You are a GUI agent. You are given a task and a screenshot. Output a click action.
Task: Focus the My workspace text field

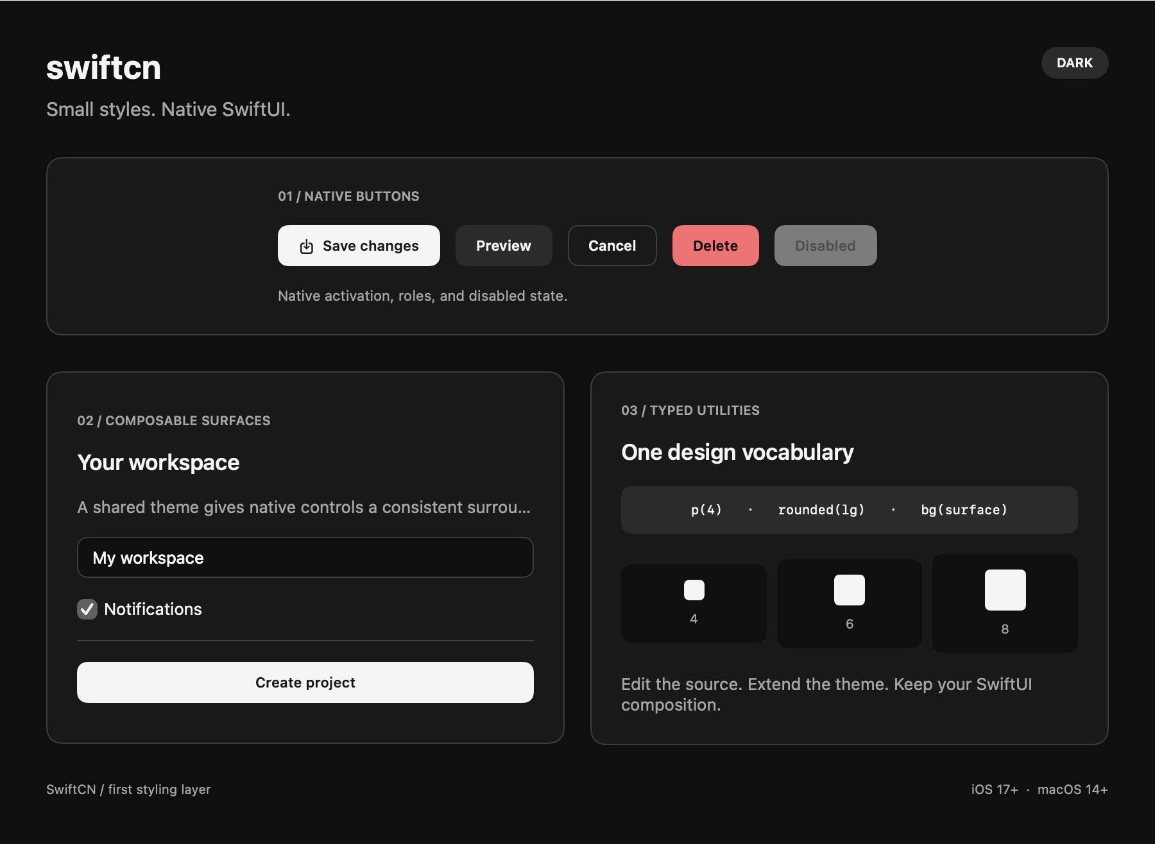[x=305, y=557]
